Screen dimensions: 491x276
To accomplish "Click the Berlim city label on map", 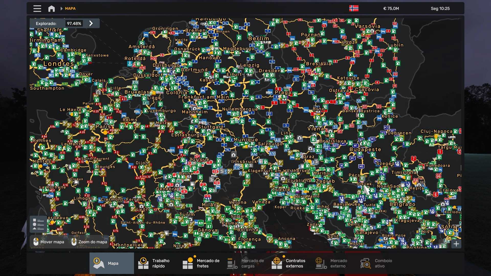I will click(259, 38).
